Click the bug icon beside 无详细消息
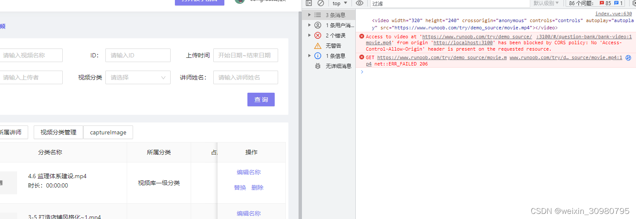This screenshot has height=219, width=636. (x=318, y=66)
